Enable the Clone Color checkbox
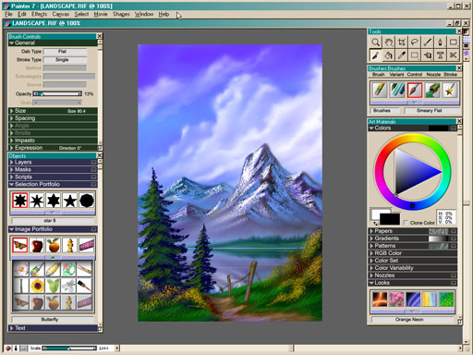The width and height of the screenshot is (473, 355). point(406,222)
